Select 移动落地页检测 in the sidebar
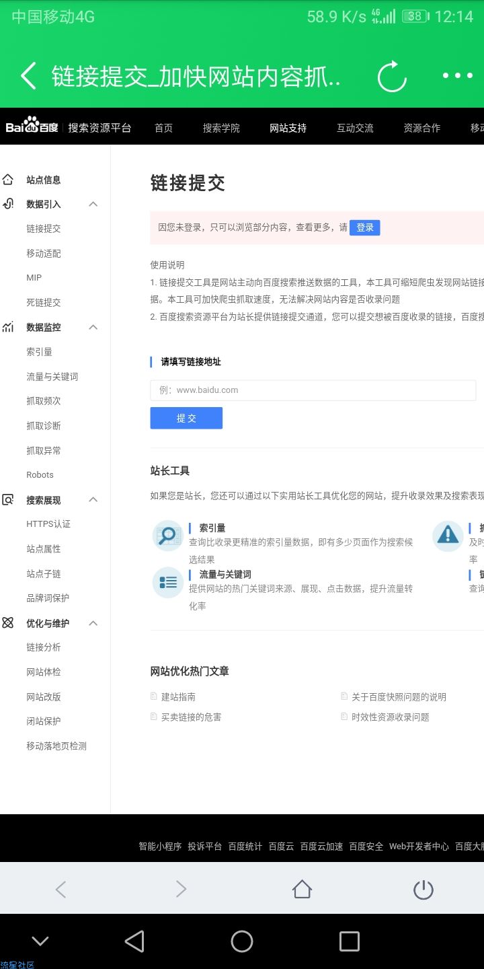484x969 pixels. click(x=56, y=746)
